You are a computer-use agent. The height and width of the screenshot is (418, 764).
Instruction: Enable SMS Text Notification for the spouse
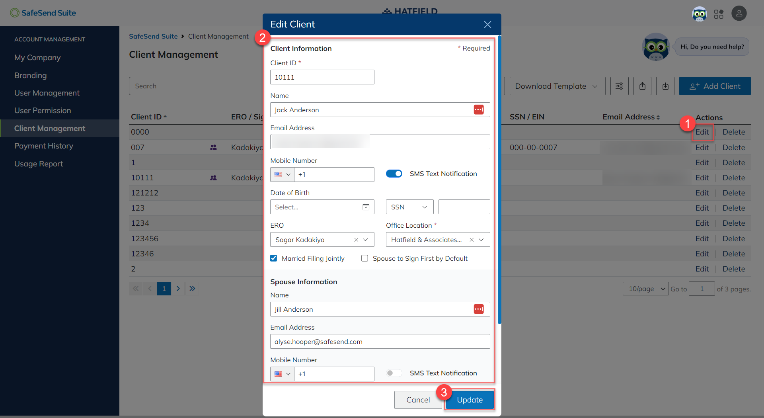point(394,373)
